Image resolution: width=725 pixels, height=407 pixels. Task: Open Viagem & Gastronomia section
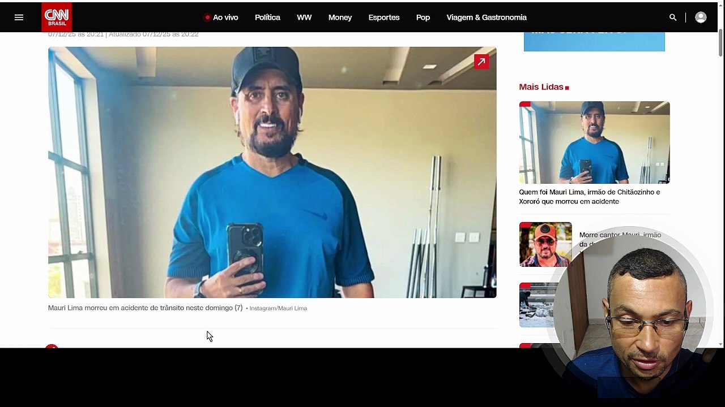pyautogui.click(x=487, y=18)
